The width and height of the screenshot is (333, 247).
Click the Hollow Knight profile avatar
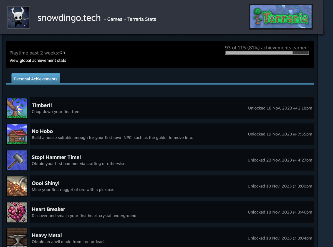coord(19,17)
